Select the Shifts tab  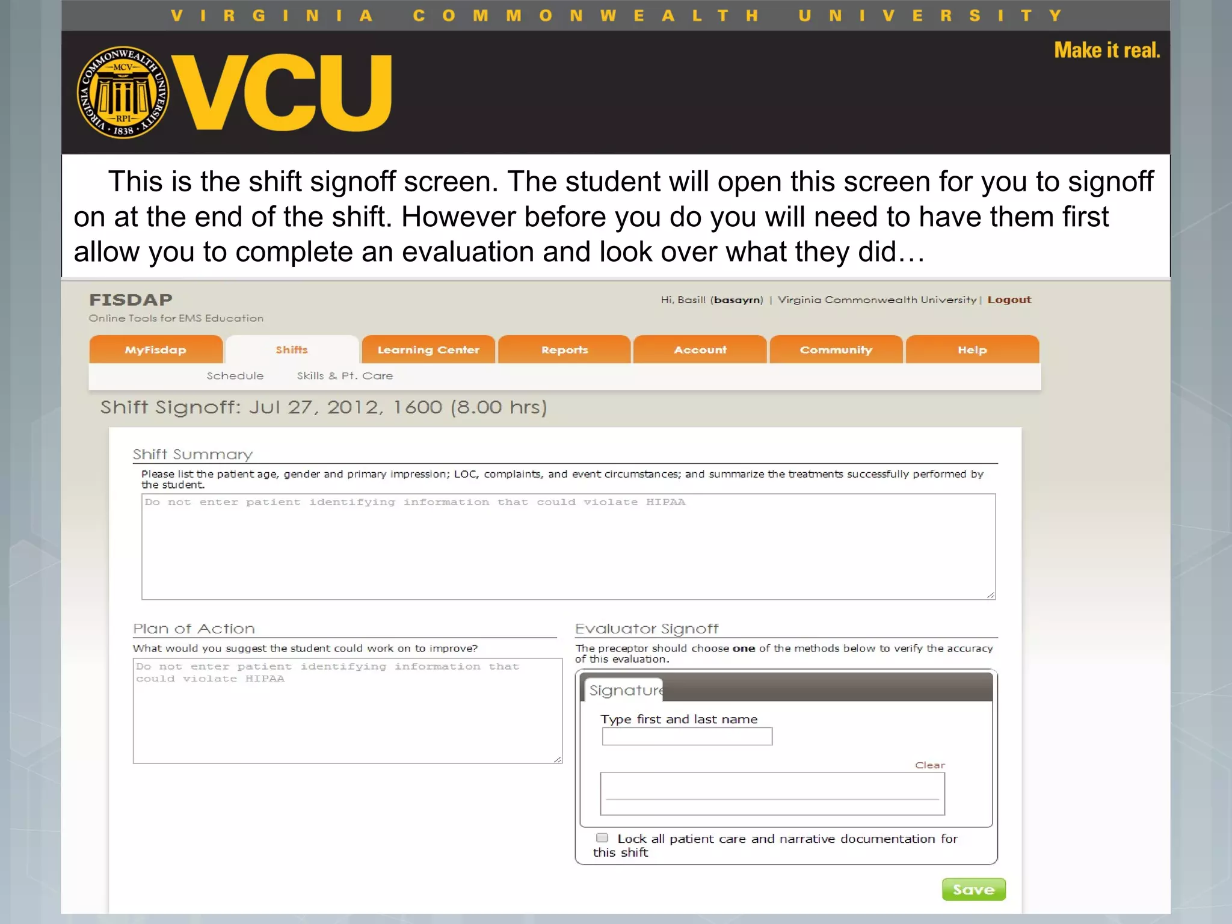coord(292,350)
